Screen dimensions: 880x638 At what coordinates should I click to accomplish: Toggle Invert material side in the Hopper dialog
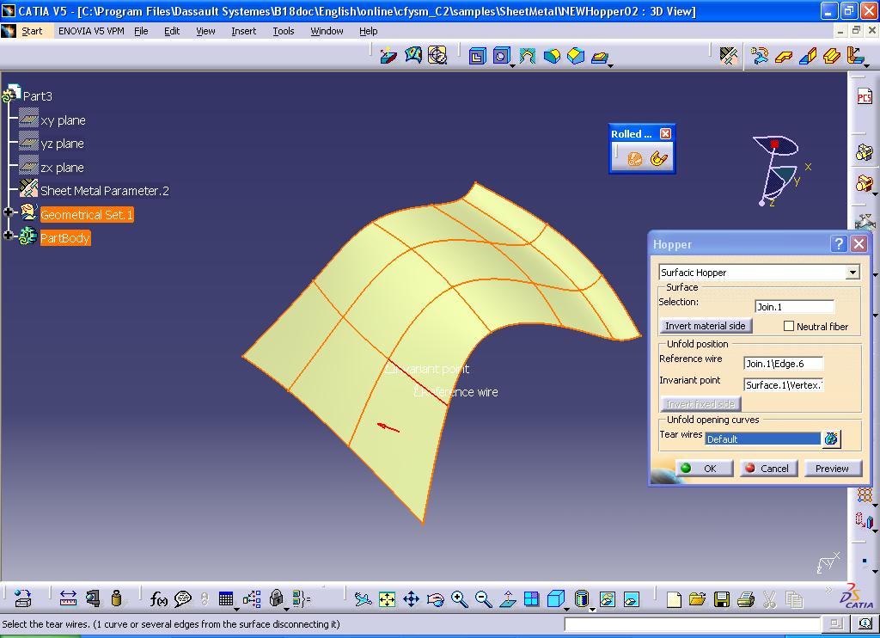pos(705,326)
